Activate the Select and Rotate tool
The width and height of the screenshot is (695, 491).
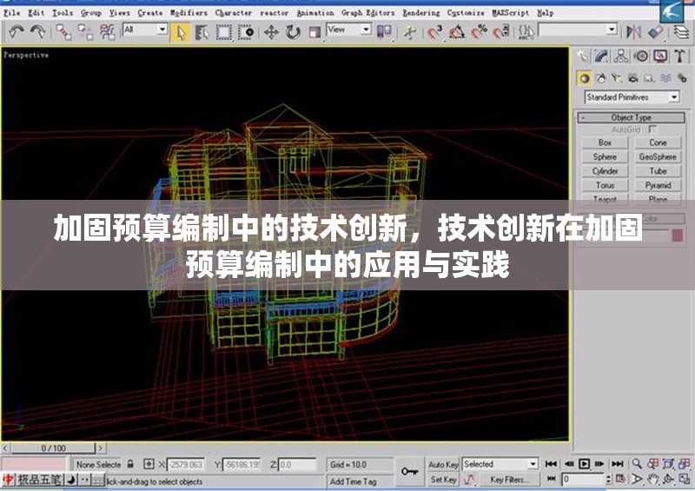coord(293,32)
